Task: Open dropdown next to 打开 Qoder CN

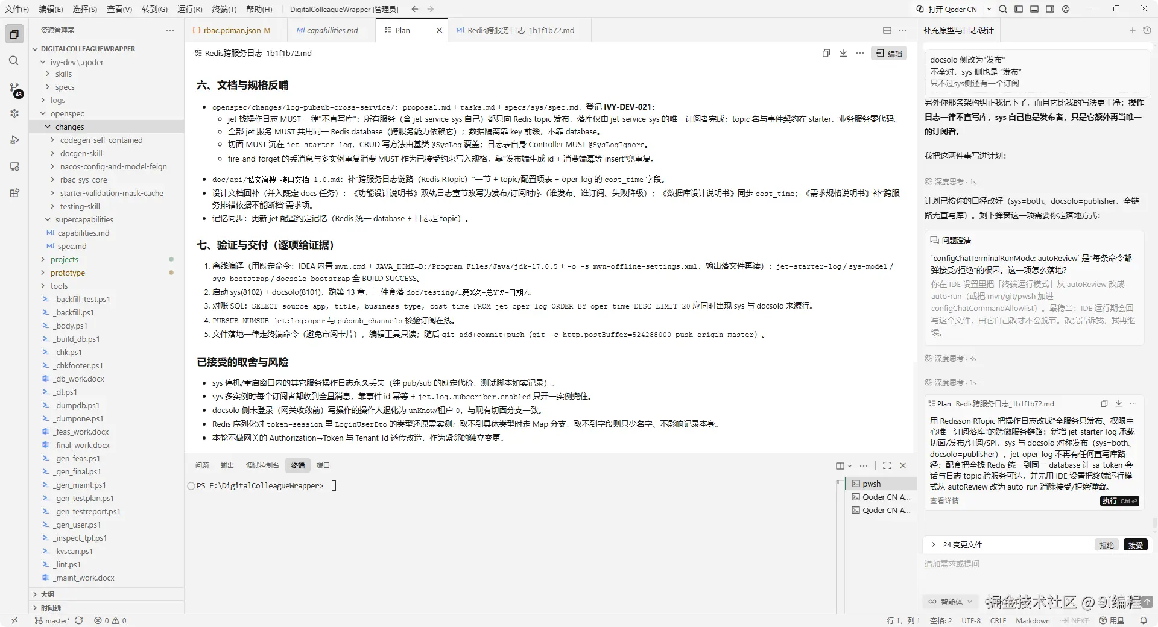Action: coord(989,9)
